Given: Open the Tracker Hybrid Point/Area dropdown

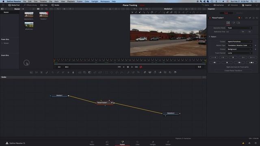Looking at the screenshot, I should pyautogui.click(x=239, y=41).
